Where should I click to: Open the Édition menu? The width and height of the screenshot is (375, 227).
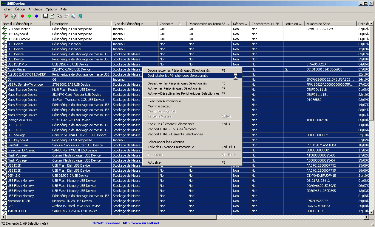point(20,9)
